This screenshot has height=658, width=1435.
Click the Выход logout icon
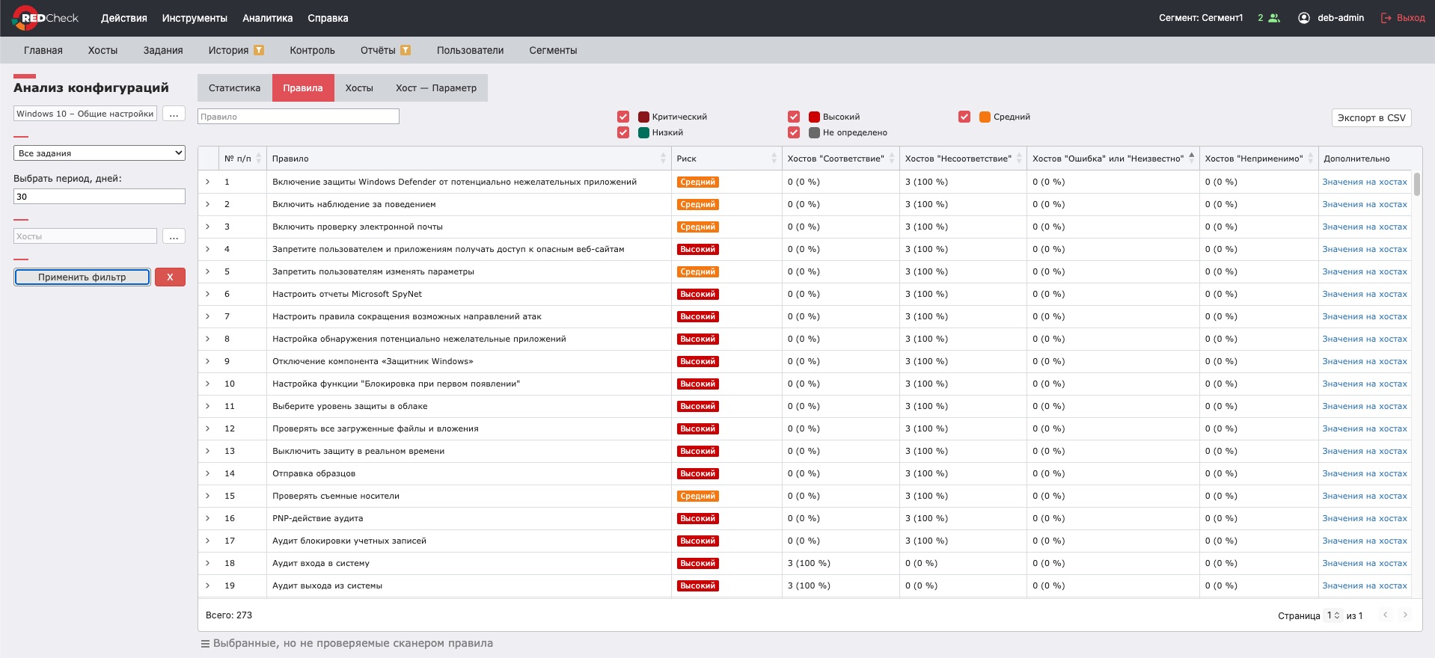pyautogui.click(x=1386, y=18)
